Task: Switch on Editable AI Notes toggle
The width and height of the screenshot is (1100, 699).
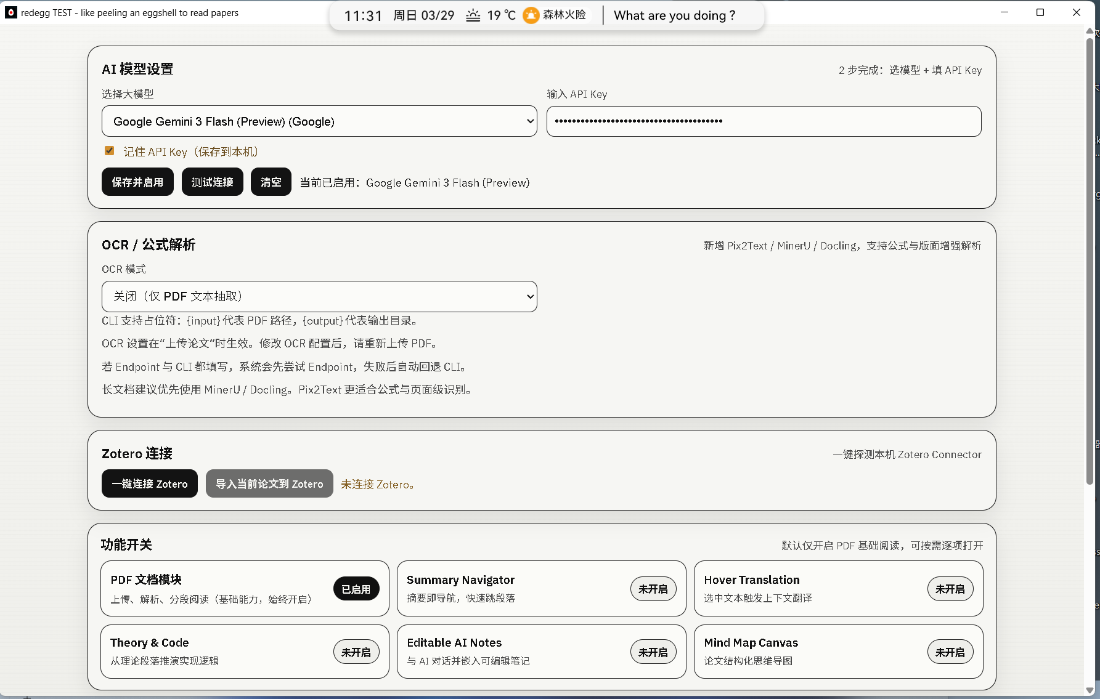Action: 653,652
